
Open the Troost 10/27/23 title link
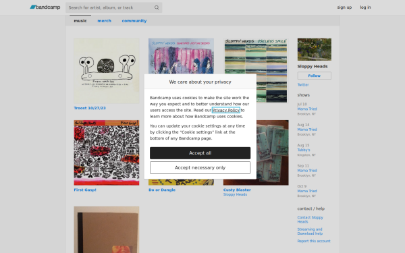click(90, 108)
